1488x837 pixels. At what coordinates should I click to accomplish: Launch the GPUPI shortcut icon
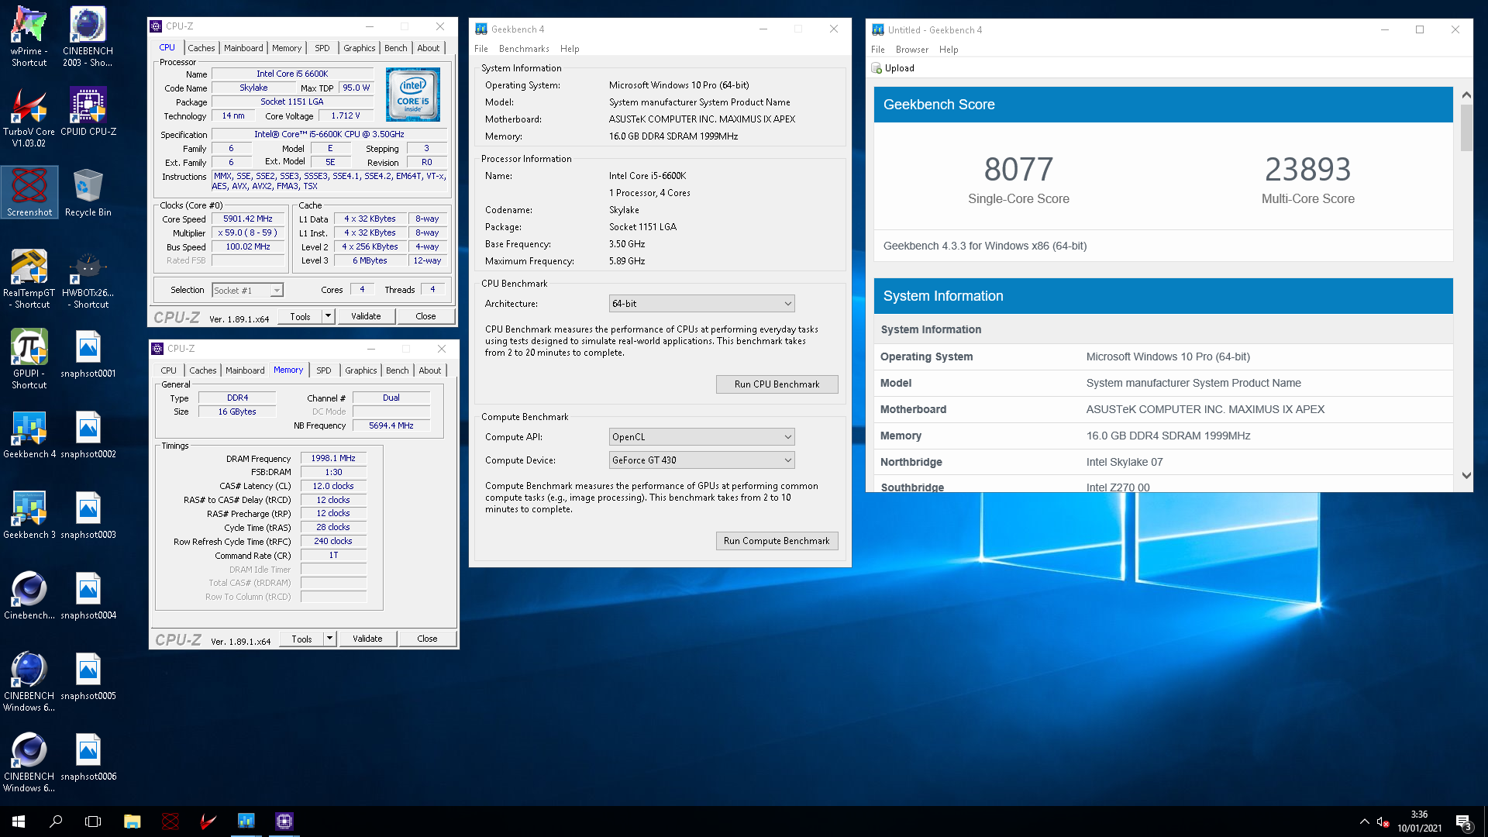29,359
